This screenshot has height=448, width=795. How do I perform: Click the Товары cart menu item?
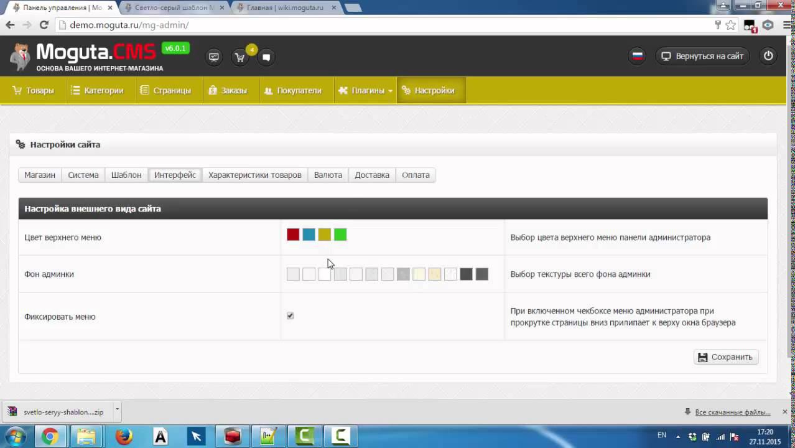(34, 90)
